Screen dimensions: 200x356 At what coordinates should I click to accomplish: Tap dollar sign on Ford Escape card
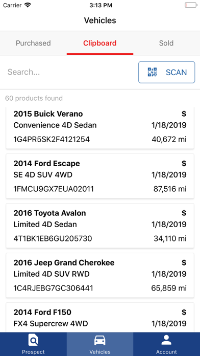184,163
